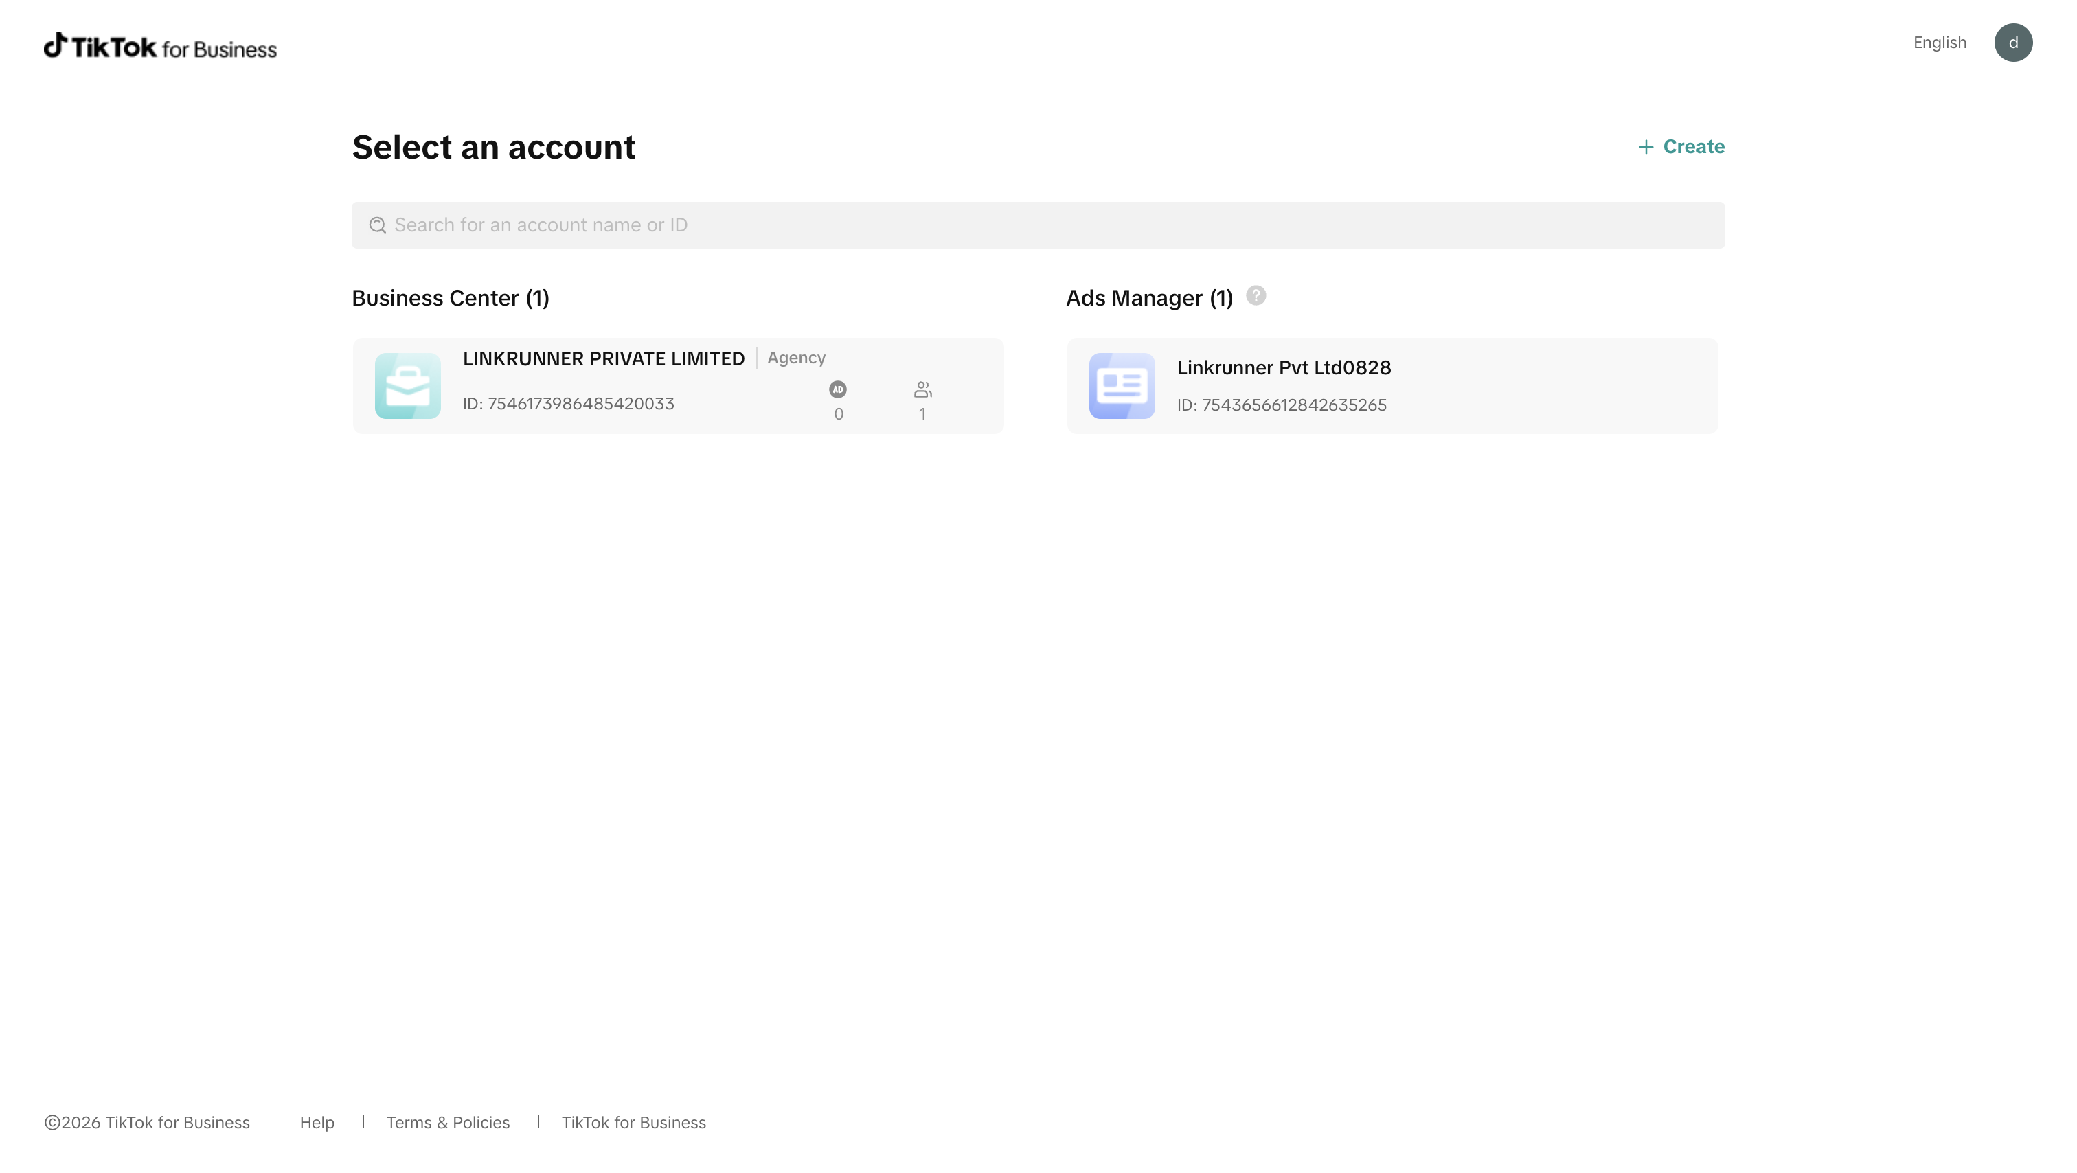Viewport: 2077px width, 1173px height.
Task: Click ID: 7546173986485420033
Action: pos(569,404)
